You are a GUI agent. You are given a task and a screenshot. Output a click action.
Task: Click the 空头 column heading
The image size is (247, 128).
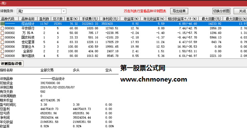click(108, 70)
